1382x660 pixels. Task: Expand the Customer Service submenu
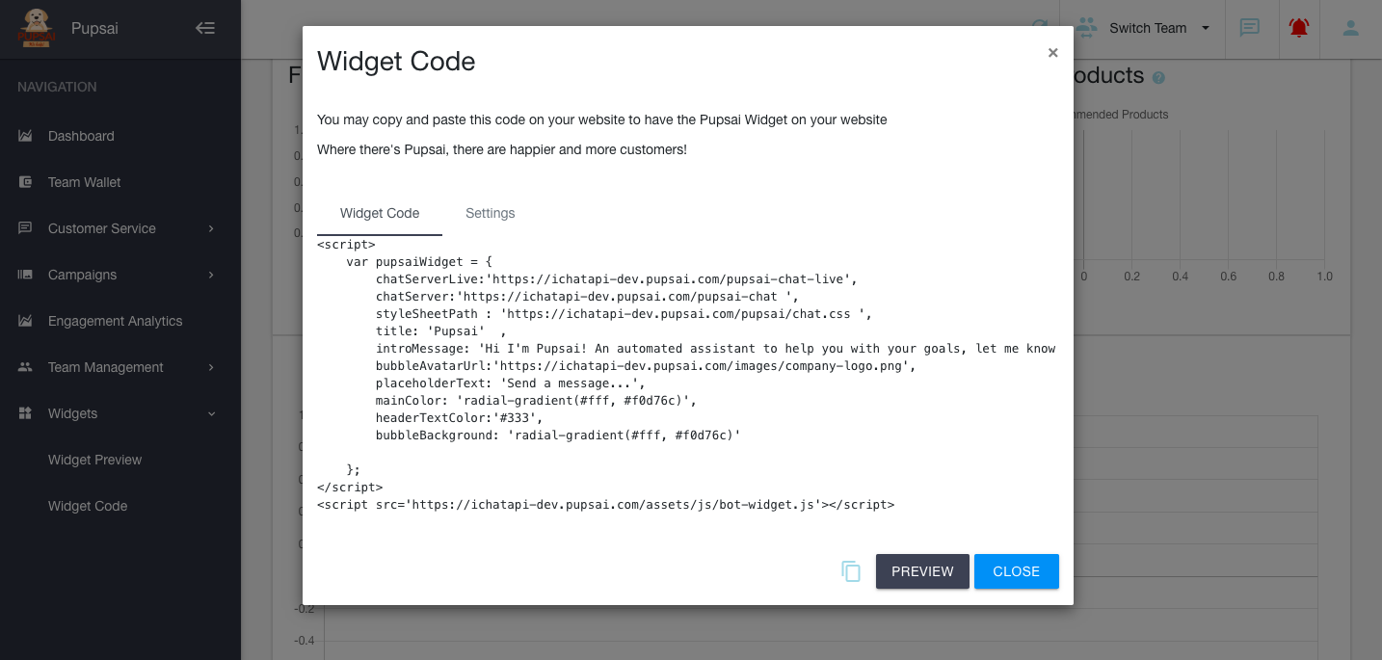click(x=211, y=228)
